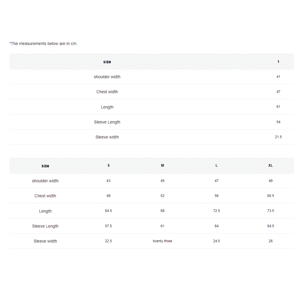
Task: Select the XL size column header
Action: [x=270, y=166]
